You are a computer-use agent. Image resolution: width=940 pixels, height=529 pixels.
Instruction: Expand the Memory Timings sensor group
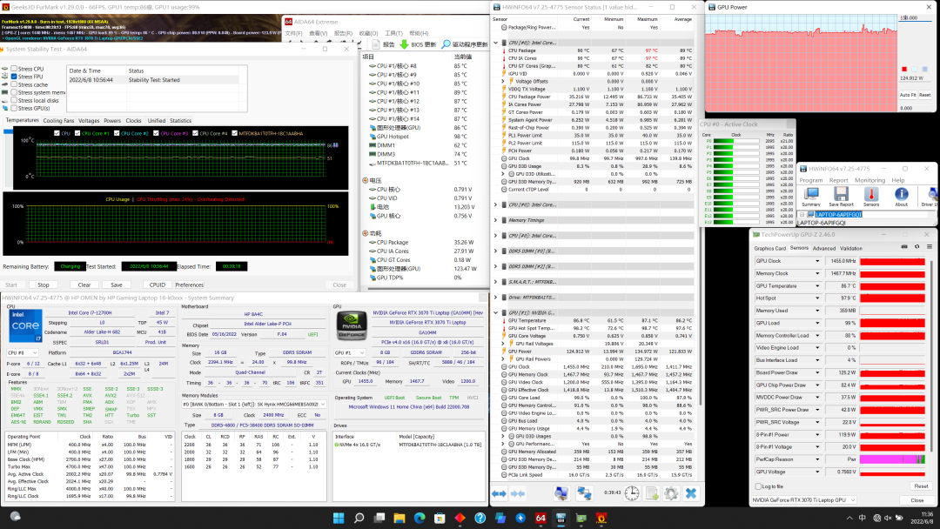(497, 221)
